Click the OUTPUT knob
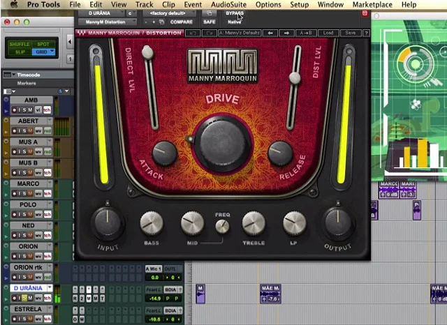This screenshot has height=325, width=447. (338, 222)
